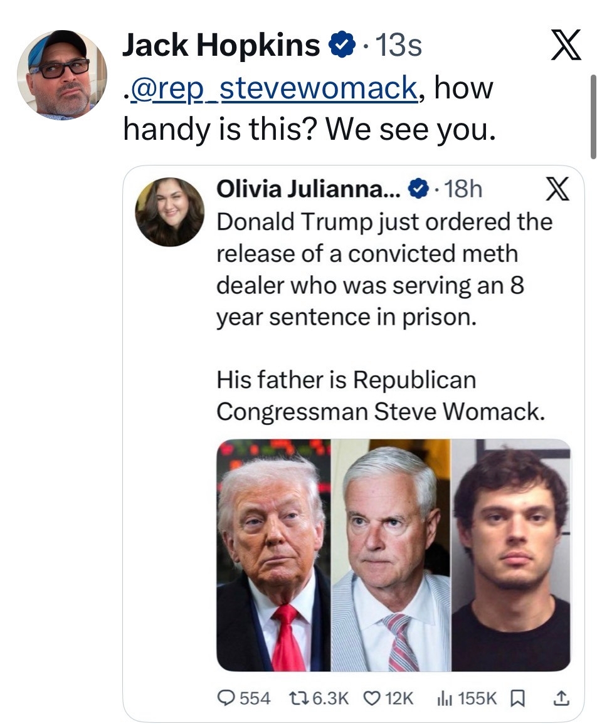Open Olivia Julianna's profile avatar

tap(169, 211)
